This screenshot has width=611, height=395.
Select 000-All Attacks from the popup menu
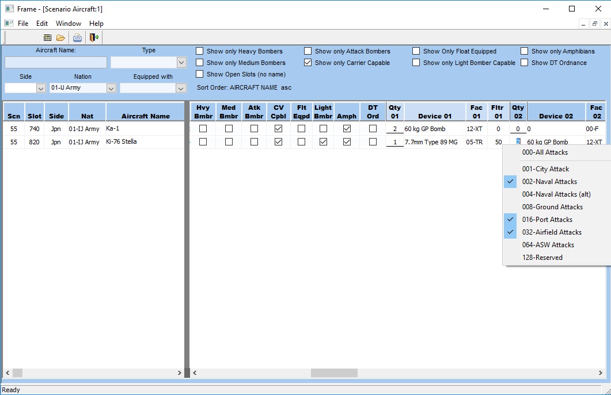click(557, 152)
